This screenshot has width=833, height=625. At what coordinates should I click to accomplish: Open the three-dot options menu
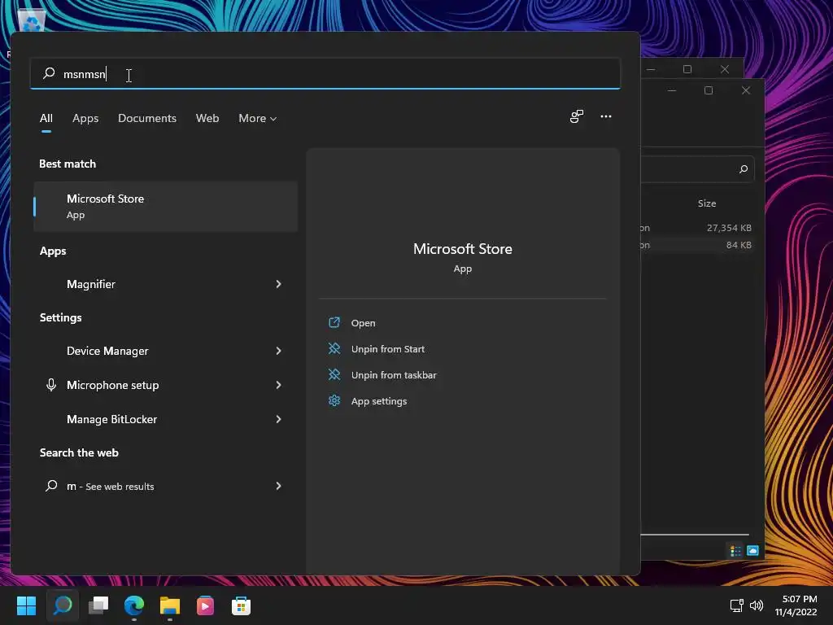605,116
